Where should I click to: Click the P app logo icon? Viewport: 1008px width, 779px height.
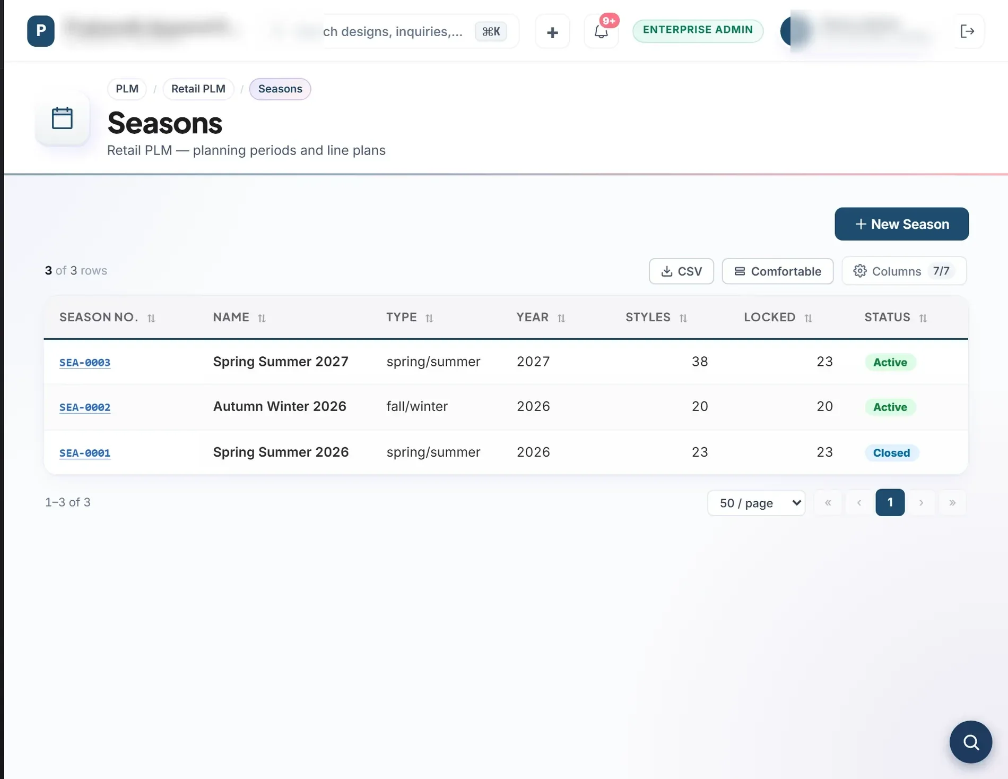(41, 31)
